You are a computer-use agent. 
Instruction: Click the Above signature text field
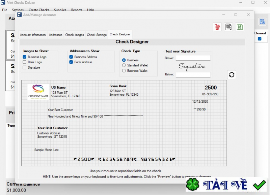click(193, 58)
